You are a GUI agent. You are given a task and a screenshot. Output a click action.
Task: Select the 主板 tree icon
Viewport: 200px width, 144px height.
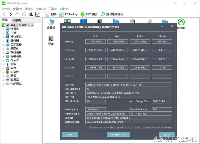(7, 33)
